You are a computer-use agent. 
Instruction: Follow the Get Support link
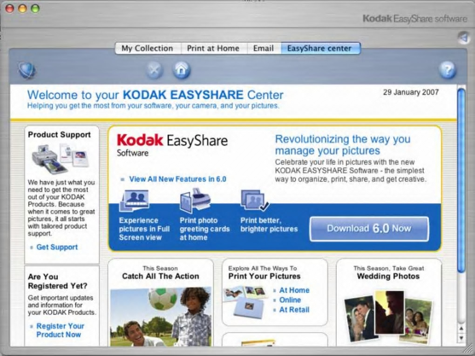pyautogui.click(x=57, y=247)
